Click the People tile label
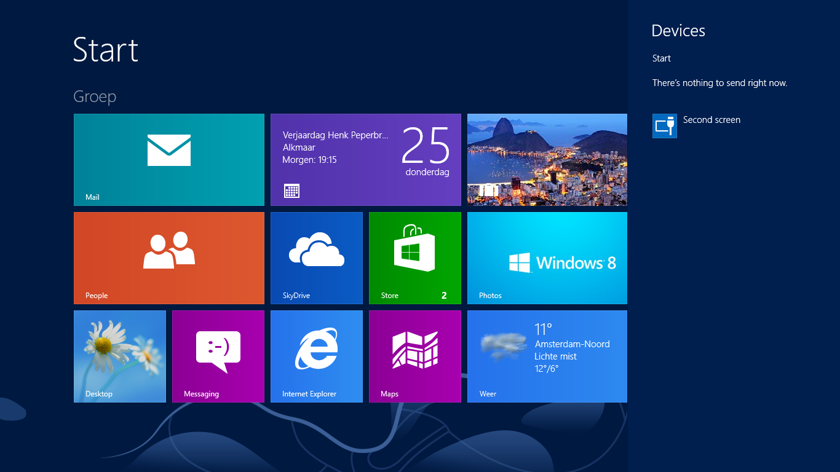 [x=97, y=296]
